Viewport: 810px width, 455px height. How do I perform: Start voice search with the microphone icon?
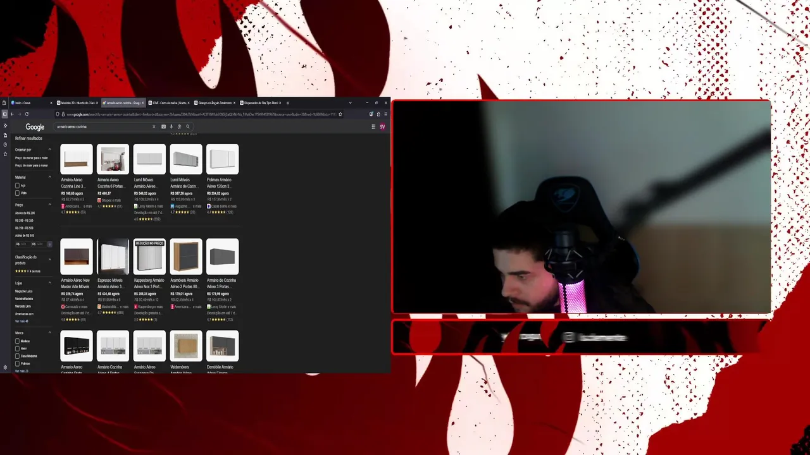[171, 126]
